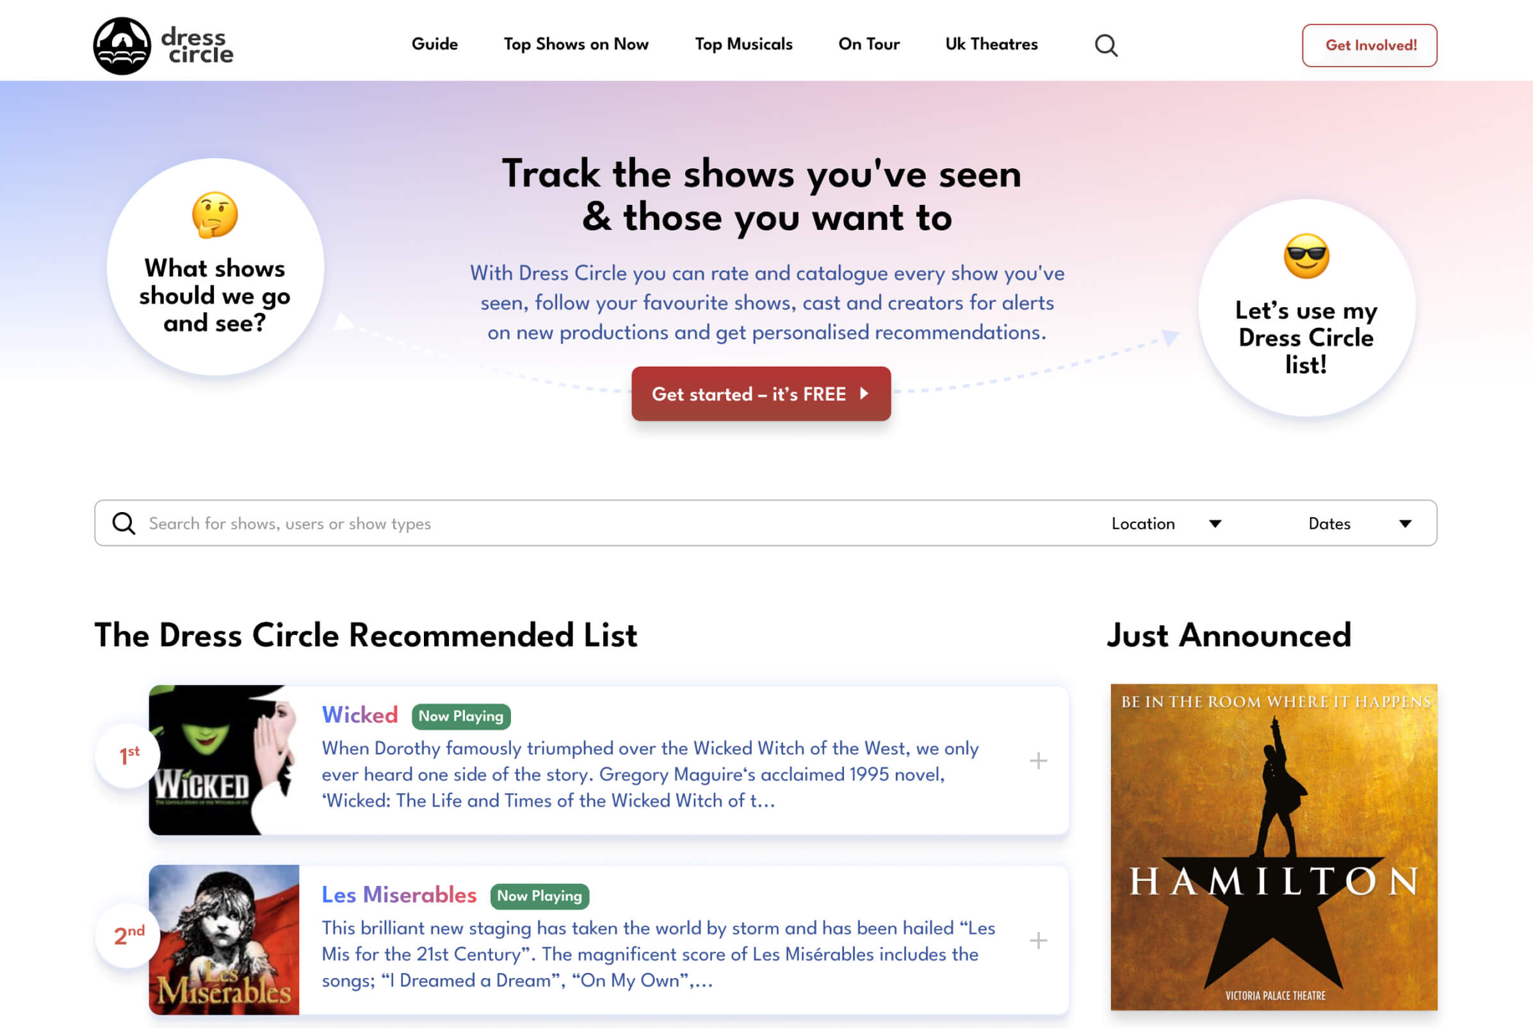Screen dimensions: 1533x1028
Task: Click the Les Miserables Now Playing badge
Action: point(539,896)
